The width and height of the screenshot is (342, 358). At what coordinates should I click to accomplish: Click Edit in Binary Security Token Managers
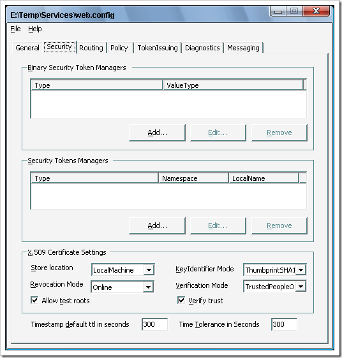218,132
